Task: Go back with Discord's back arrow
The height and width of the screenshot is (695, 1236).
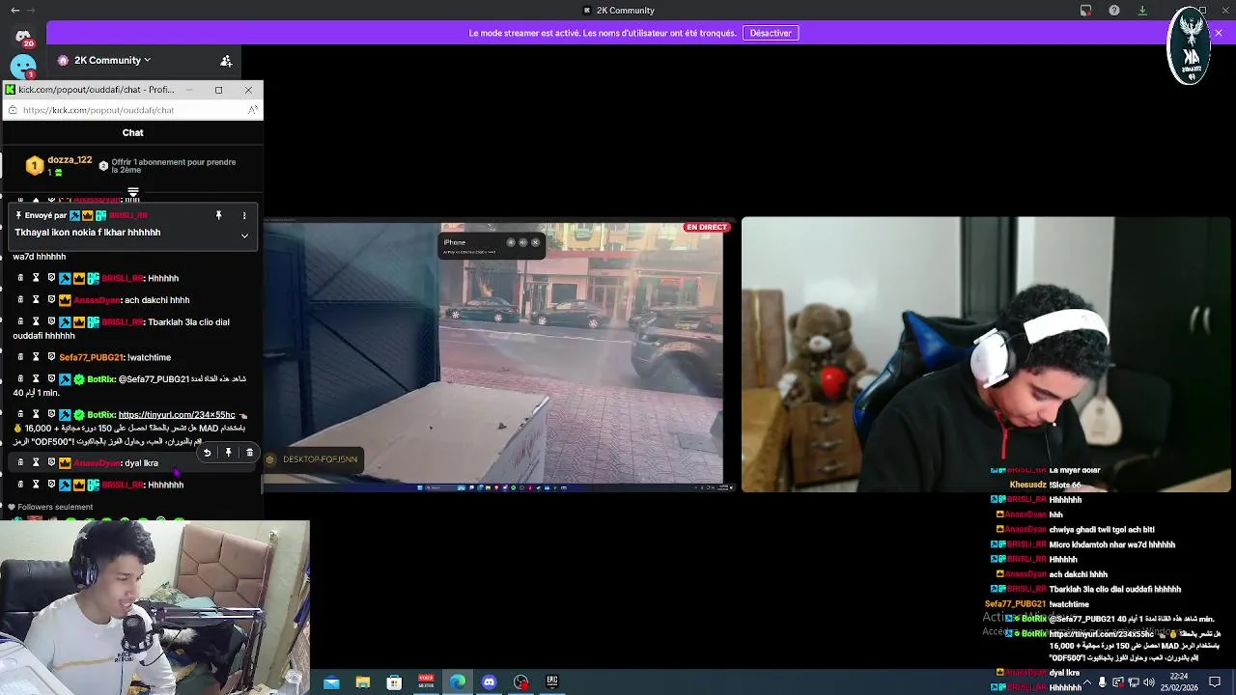Action: click(14, 11)
